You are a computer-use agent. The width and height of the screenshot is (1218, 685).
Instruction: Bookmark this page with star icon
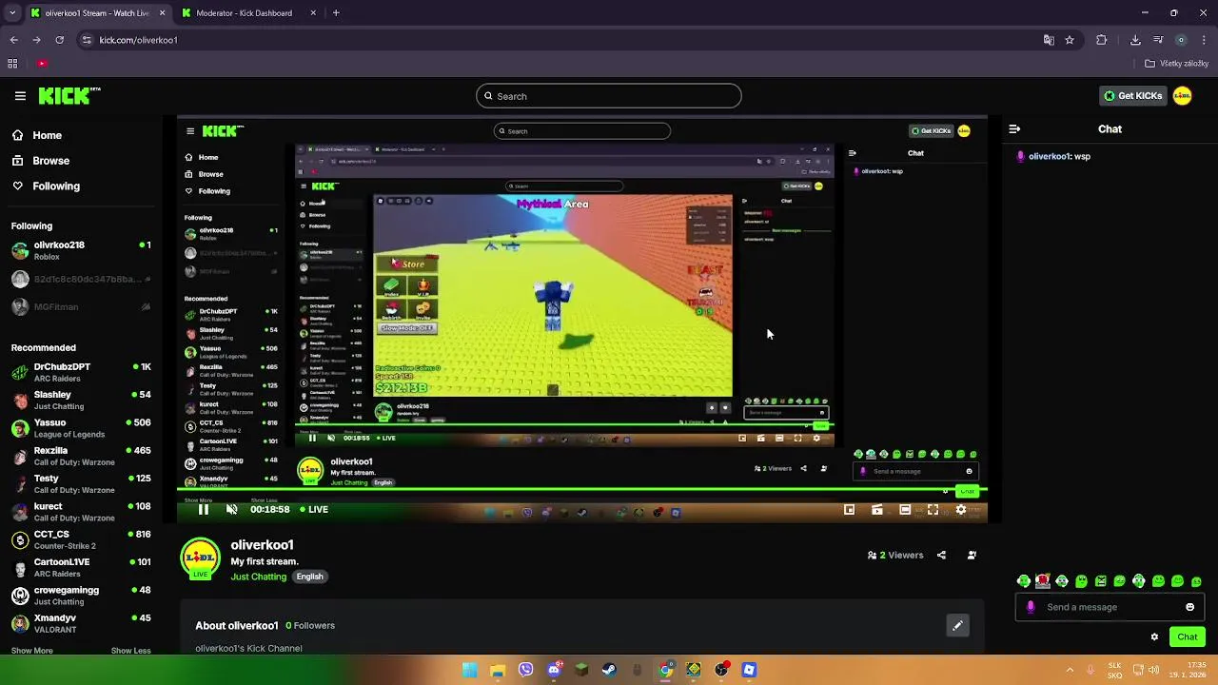pos(1070,40)
